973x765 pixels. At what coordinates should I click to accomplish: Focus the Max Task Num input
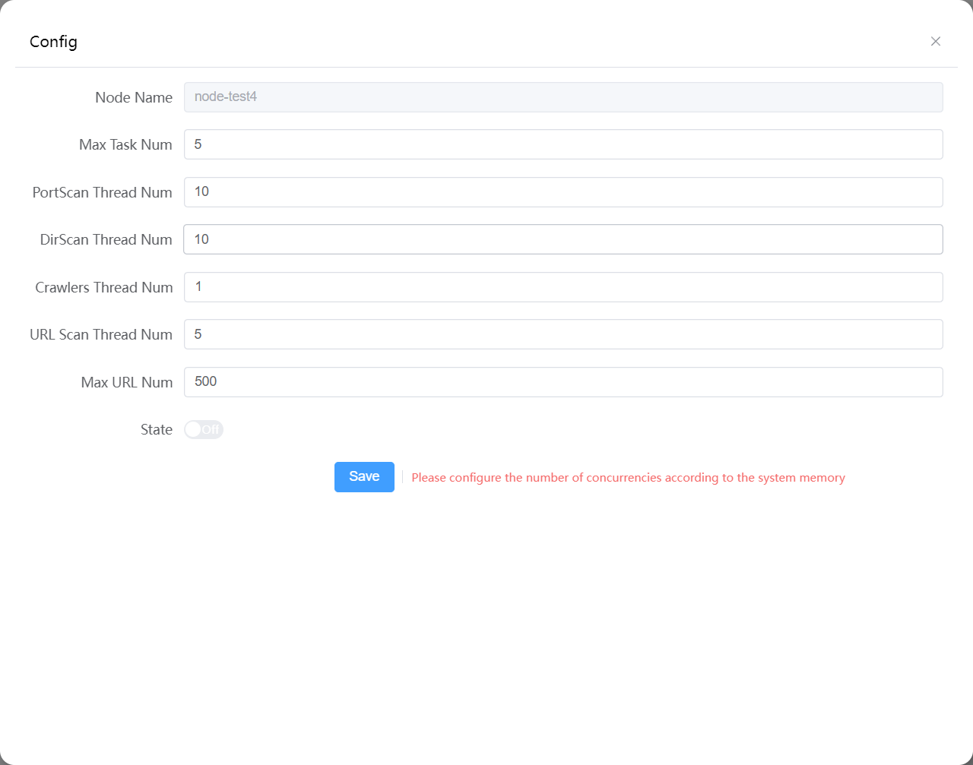(x=563, y=144)
